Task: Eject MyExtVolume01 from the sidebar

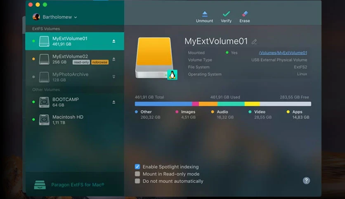Action: (x=114, y=41)
